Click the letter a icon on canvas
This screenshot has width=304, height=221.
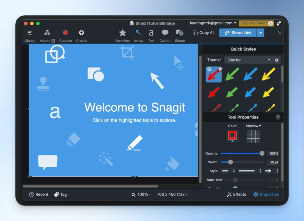(x=55, y=112)
